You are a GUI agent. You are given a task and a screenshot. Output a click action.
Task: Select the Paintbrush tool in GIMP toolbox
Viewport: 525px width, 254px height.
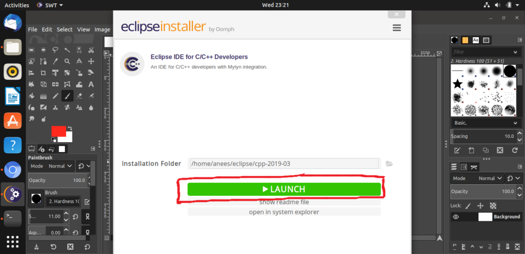[x=67, y=96]
